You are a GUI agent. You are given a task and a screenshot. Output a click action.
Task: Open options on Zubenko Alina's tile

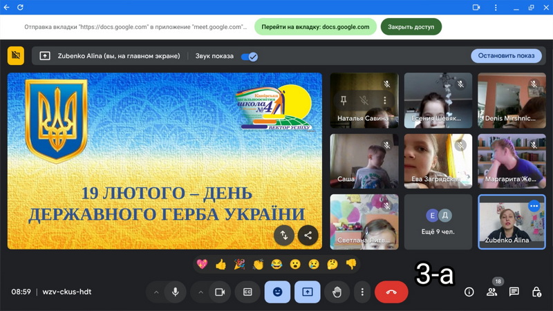coord(534,206)
